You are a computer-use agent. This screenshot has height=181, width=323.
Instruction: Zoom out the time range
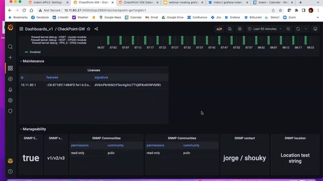288,29
